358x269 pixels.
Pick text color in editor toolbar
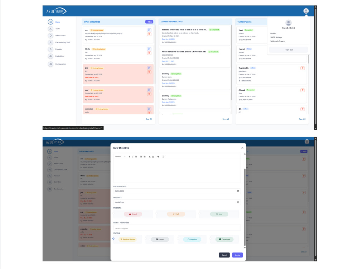[150, 157]
